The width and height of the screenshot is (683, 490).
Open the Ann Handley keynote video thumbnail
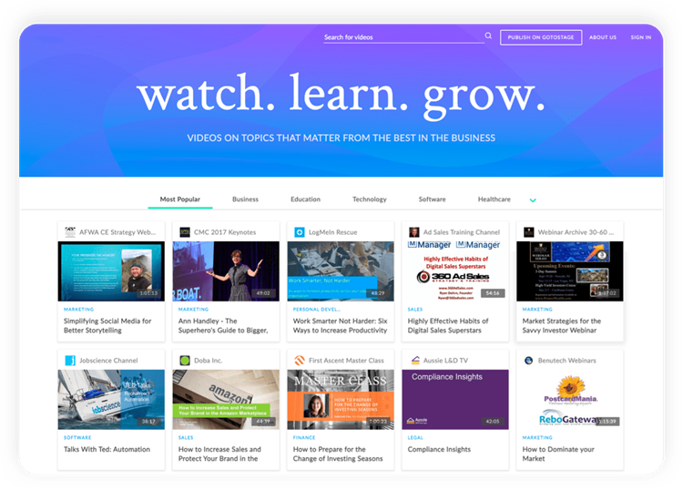coord(226,271)
